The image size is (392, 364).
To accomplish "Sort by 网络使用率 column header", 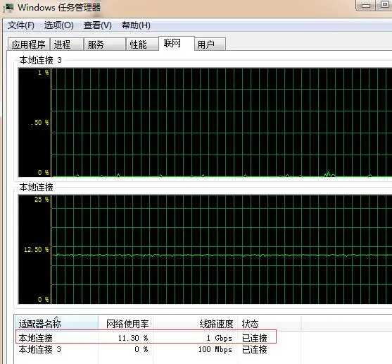I will (126, 324).
